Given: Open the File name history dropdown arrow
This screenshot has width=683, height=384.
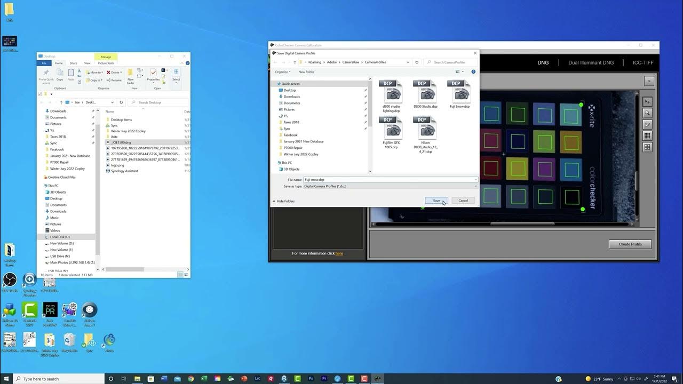Looking at the screenshot, I should 475,180.
